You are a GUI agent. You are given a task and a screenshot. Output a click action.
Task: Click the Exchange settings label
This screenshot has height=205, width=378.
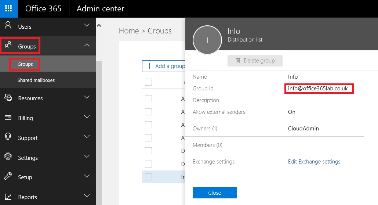(213, 162)
